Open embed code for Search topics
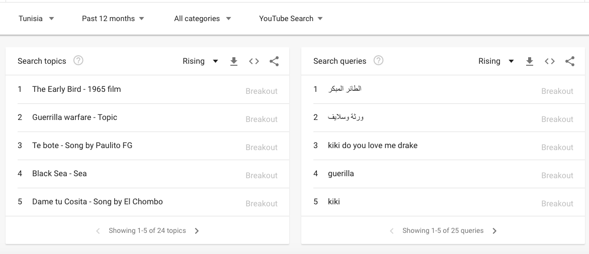This screenshot has width=589, height=254. [254, 61]
